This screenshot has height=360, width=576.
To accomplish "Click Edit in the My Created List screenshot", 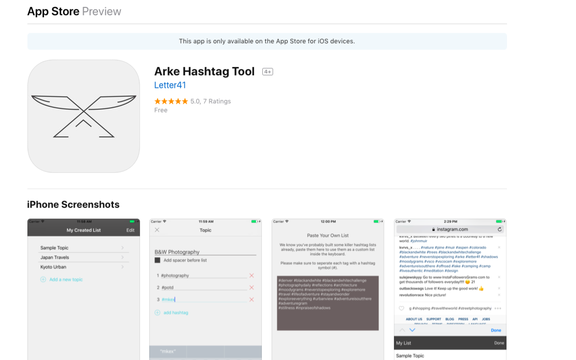I will click(130, 230).
